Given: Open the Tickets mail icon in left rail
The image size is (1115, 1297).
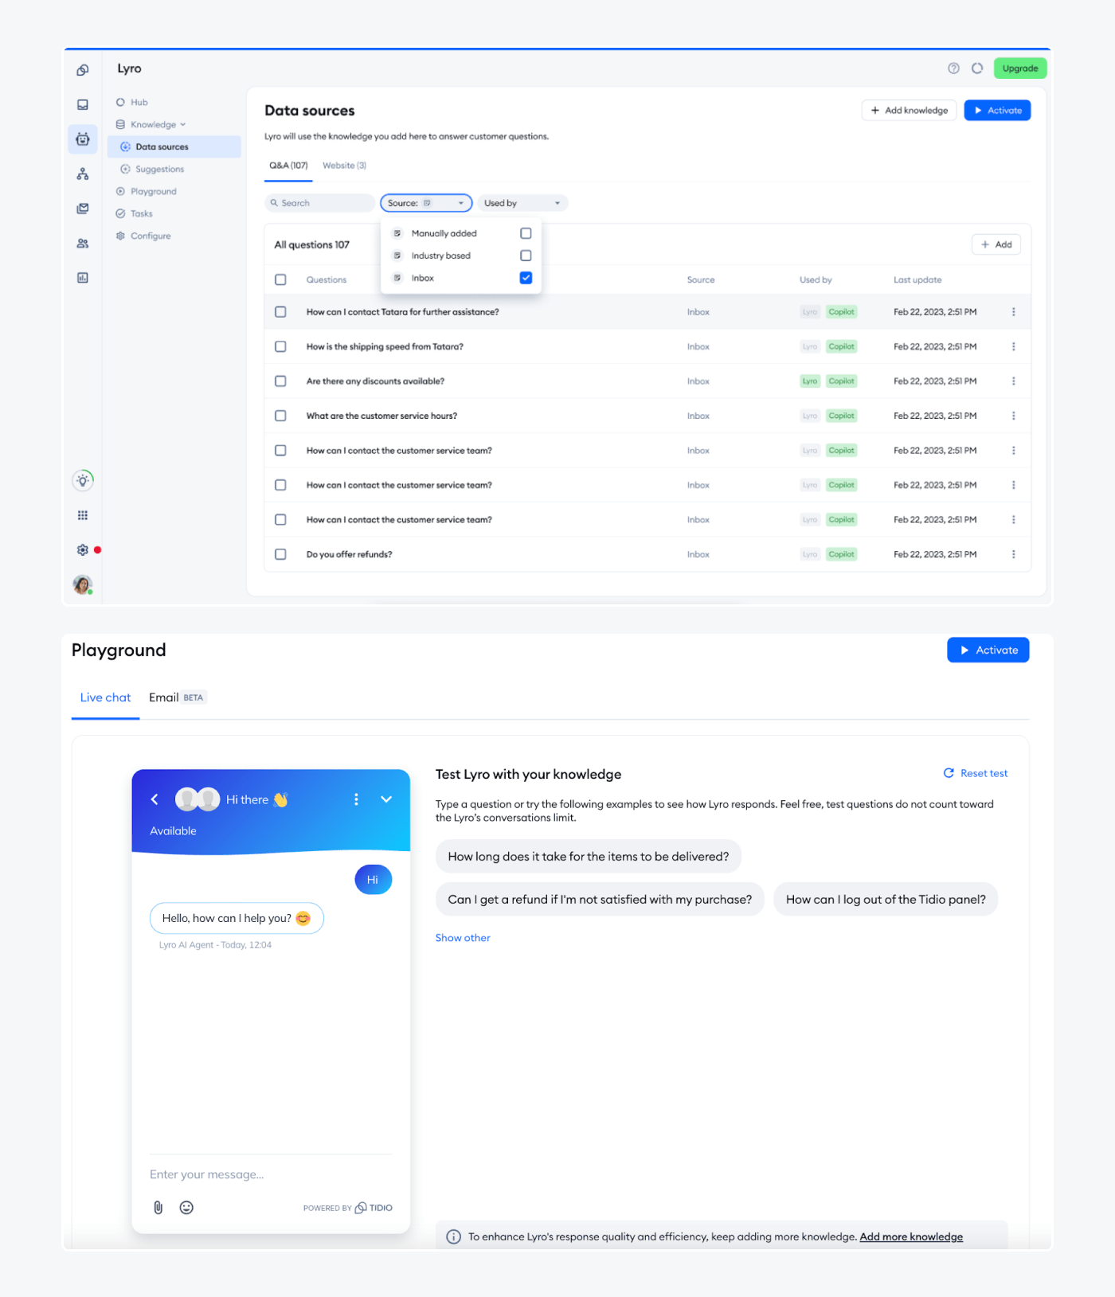Looking at the screenshot, I should (83, 209).
